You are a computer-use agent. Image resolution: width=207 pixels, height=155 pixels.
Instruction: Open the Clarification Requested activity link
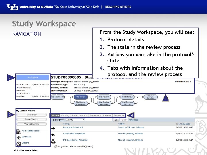coord(74,133)
